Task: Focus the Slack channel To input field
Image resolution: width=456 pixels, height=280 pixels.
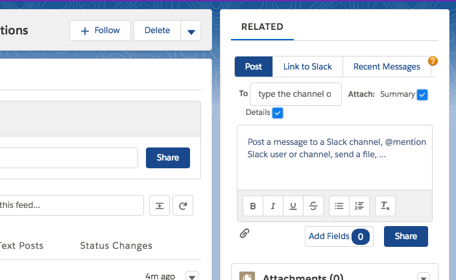Action: 295,94
